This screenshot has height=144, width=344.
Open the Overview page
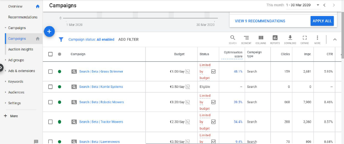pyautogui.click(x=15, y=6)
